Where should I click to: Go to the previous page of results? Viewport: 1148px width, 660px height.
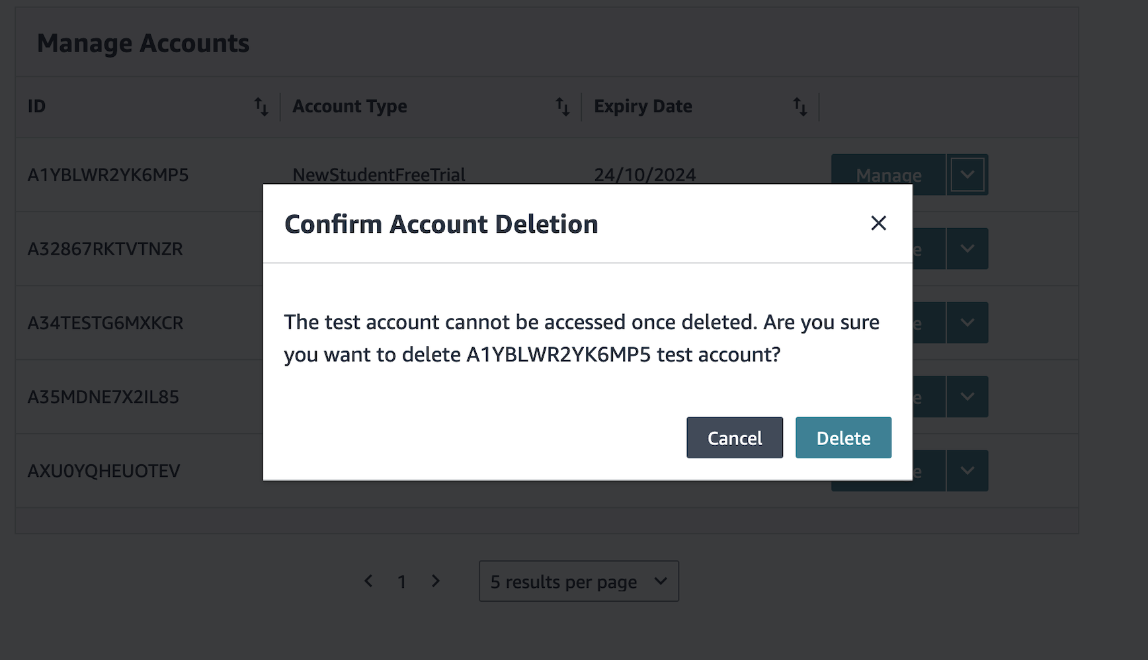click(368, 581)
